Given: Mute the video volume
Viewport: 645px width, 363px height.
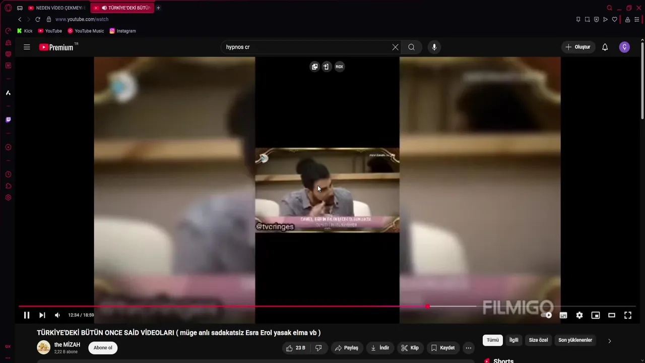Looking at the screenshot, I should coord(57,315).
